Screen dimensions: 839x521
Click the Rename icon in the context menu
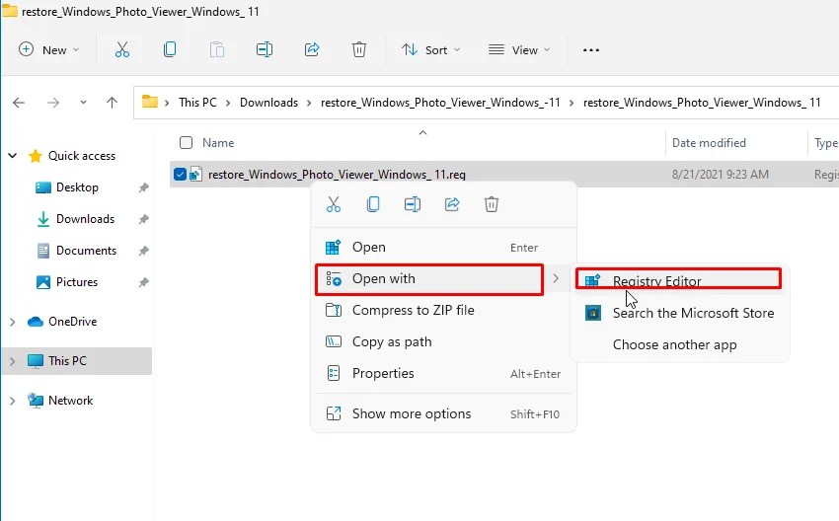click(x=413, y=204)
